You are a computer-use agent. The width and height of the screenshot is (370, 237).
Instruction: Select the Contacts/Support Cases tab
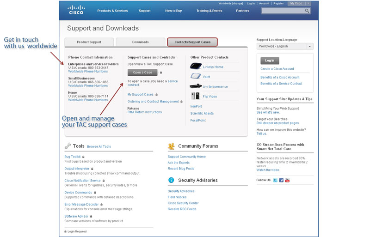point(192,42)
